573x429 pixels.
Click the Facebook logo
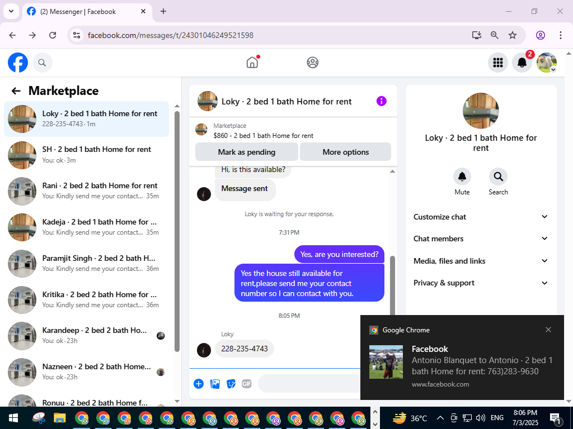[18, 63]
